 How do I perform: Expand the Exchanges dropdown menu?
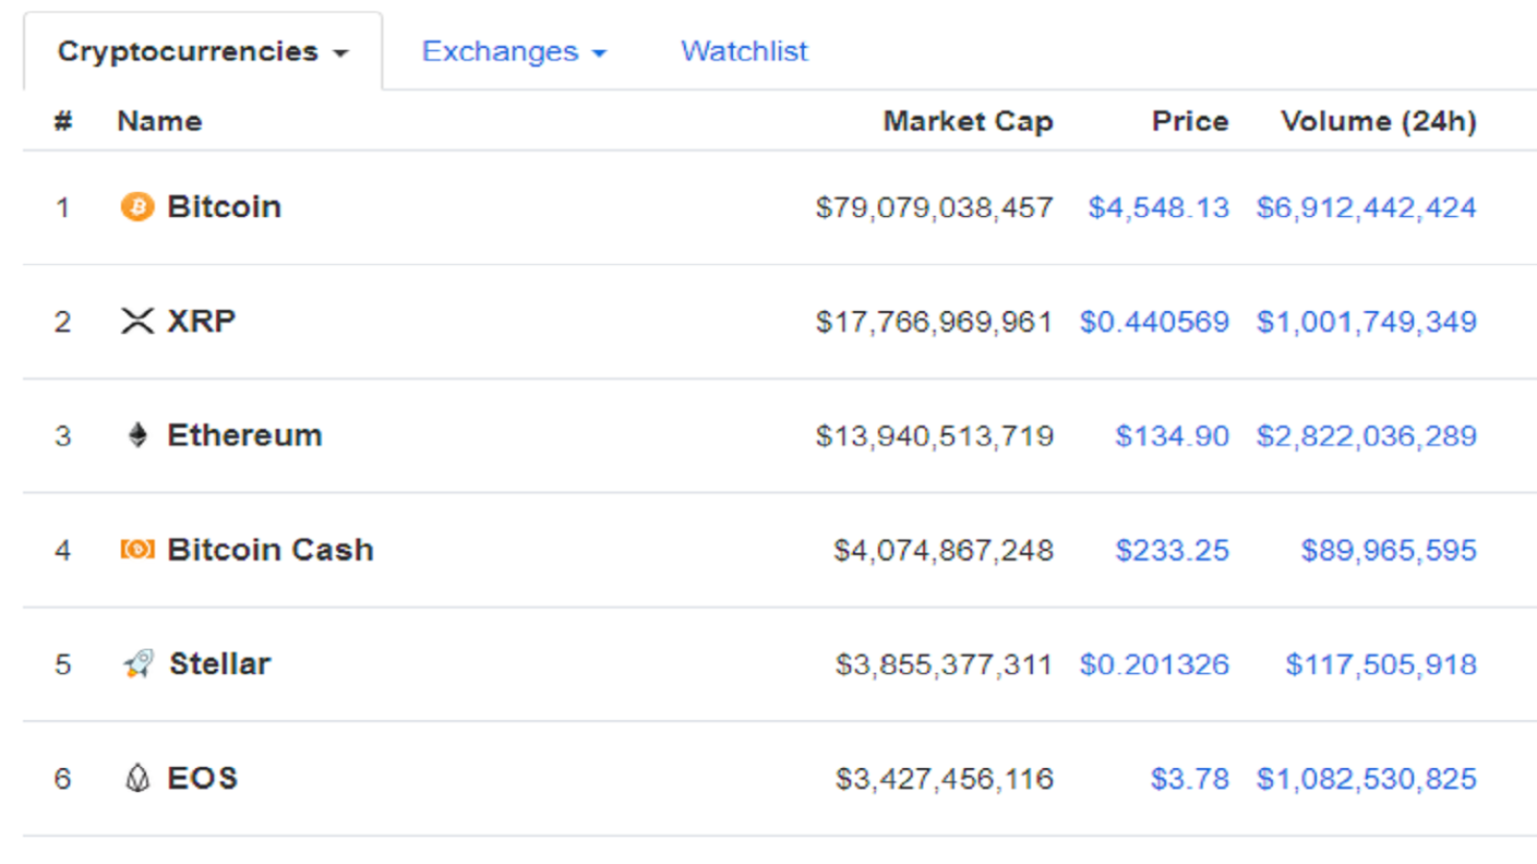click(514, 51)
